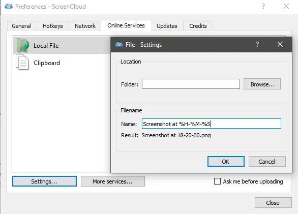Screen dimensions: 298x214
Task: Click the Local File folder icon
Action: (x=22, y=45)
